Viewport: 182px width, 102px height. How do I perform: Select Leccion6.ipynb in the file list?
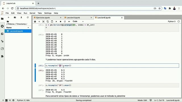(18, 31)
